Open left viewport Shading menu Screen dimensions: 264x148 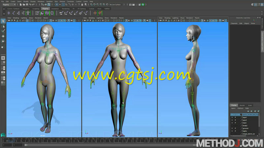click(16, 18)
